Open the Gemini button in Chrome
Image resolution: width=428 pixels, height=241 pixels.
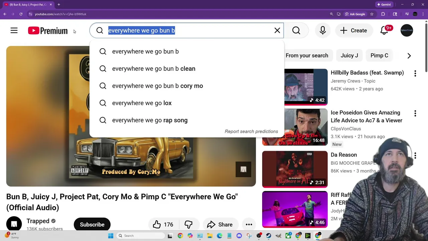pyautogui.click(x=384, y=5)
